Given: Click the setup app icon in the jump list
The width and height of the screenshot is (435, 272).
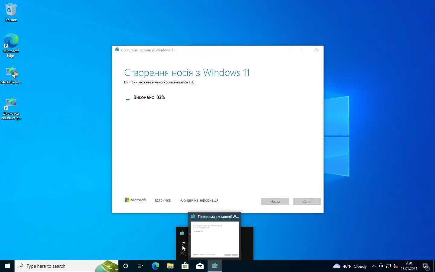Looking at the screenshot, I should (x=182, y=233).
